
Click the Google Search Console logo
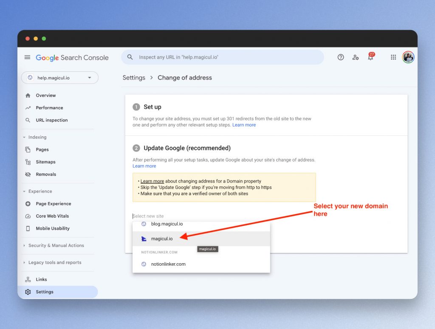72,58
